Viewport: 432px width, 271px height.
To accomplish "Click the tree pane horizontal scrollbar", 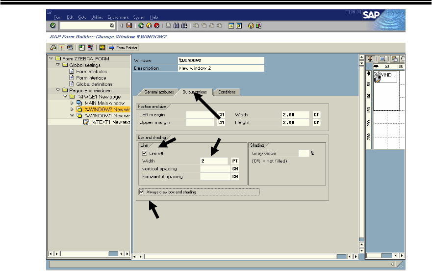I will [89, 254].
